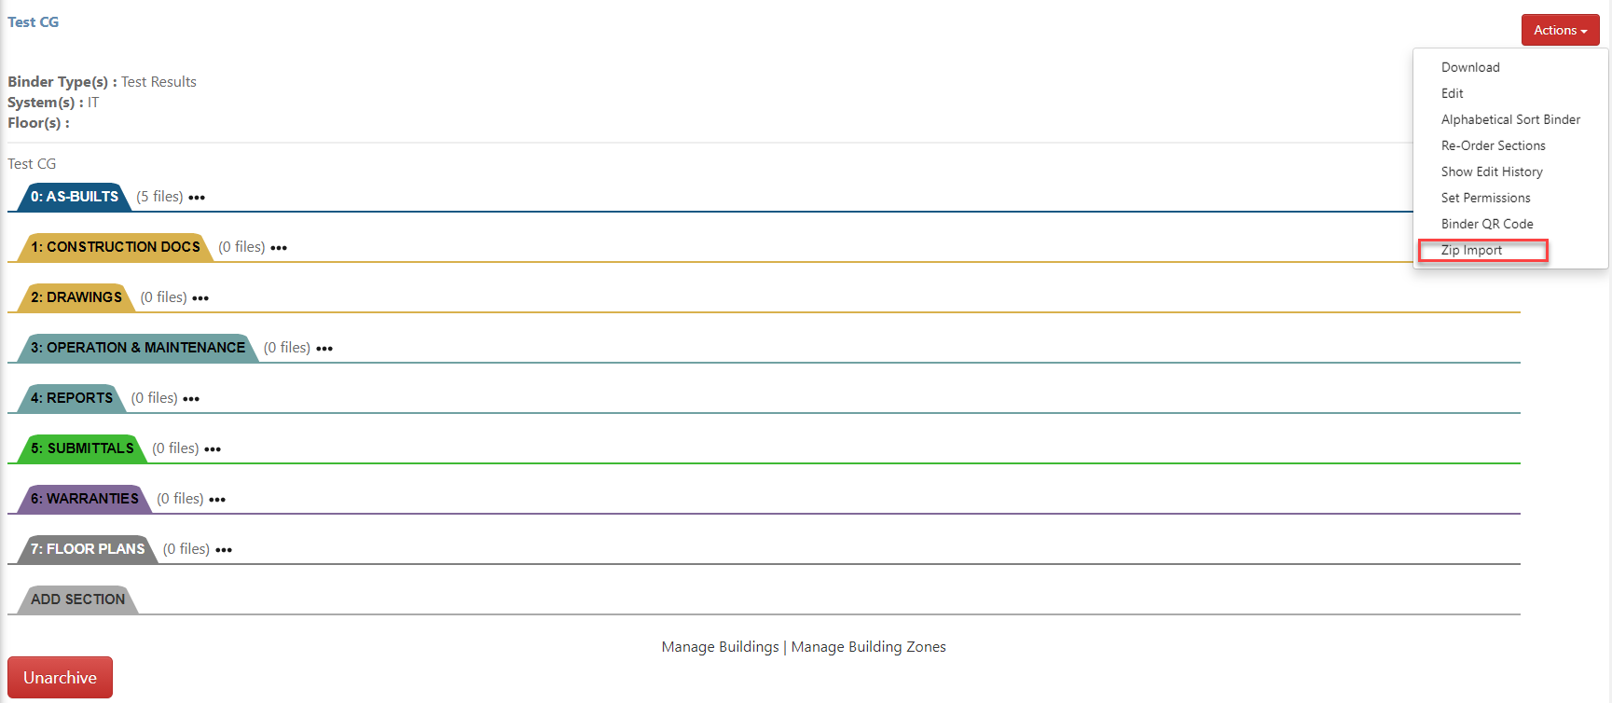
Task: Open the 0: AS-BUILTS section tab
Action: (75, 197)
